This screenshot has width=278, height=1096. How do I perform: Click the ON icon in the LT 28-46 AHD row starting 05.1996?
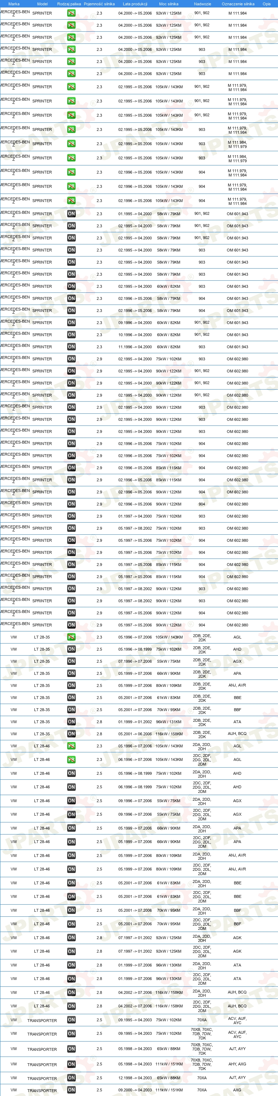[71, 773]
